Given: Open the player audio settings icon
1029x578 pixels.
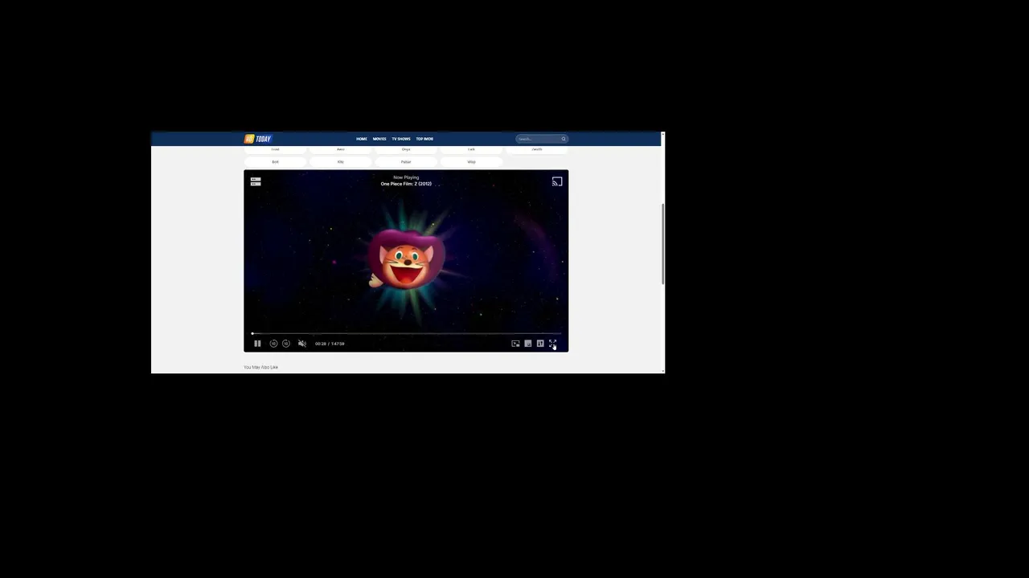Looking at the screenshot, I should 540,344.
